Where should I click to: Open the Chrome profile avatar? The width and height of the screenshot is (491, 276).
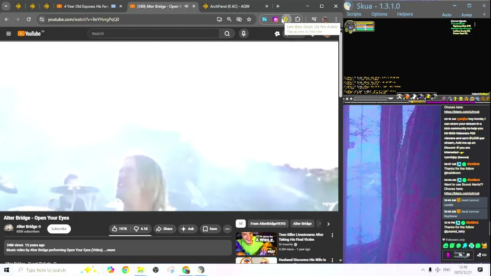pos(325,19)
